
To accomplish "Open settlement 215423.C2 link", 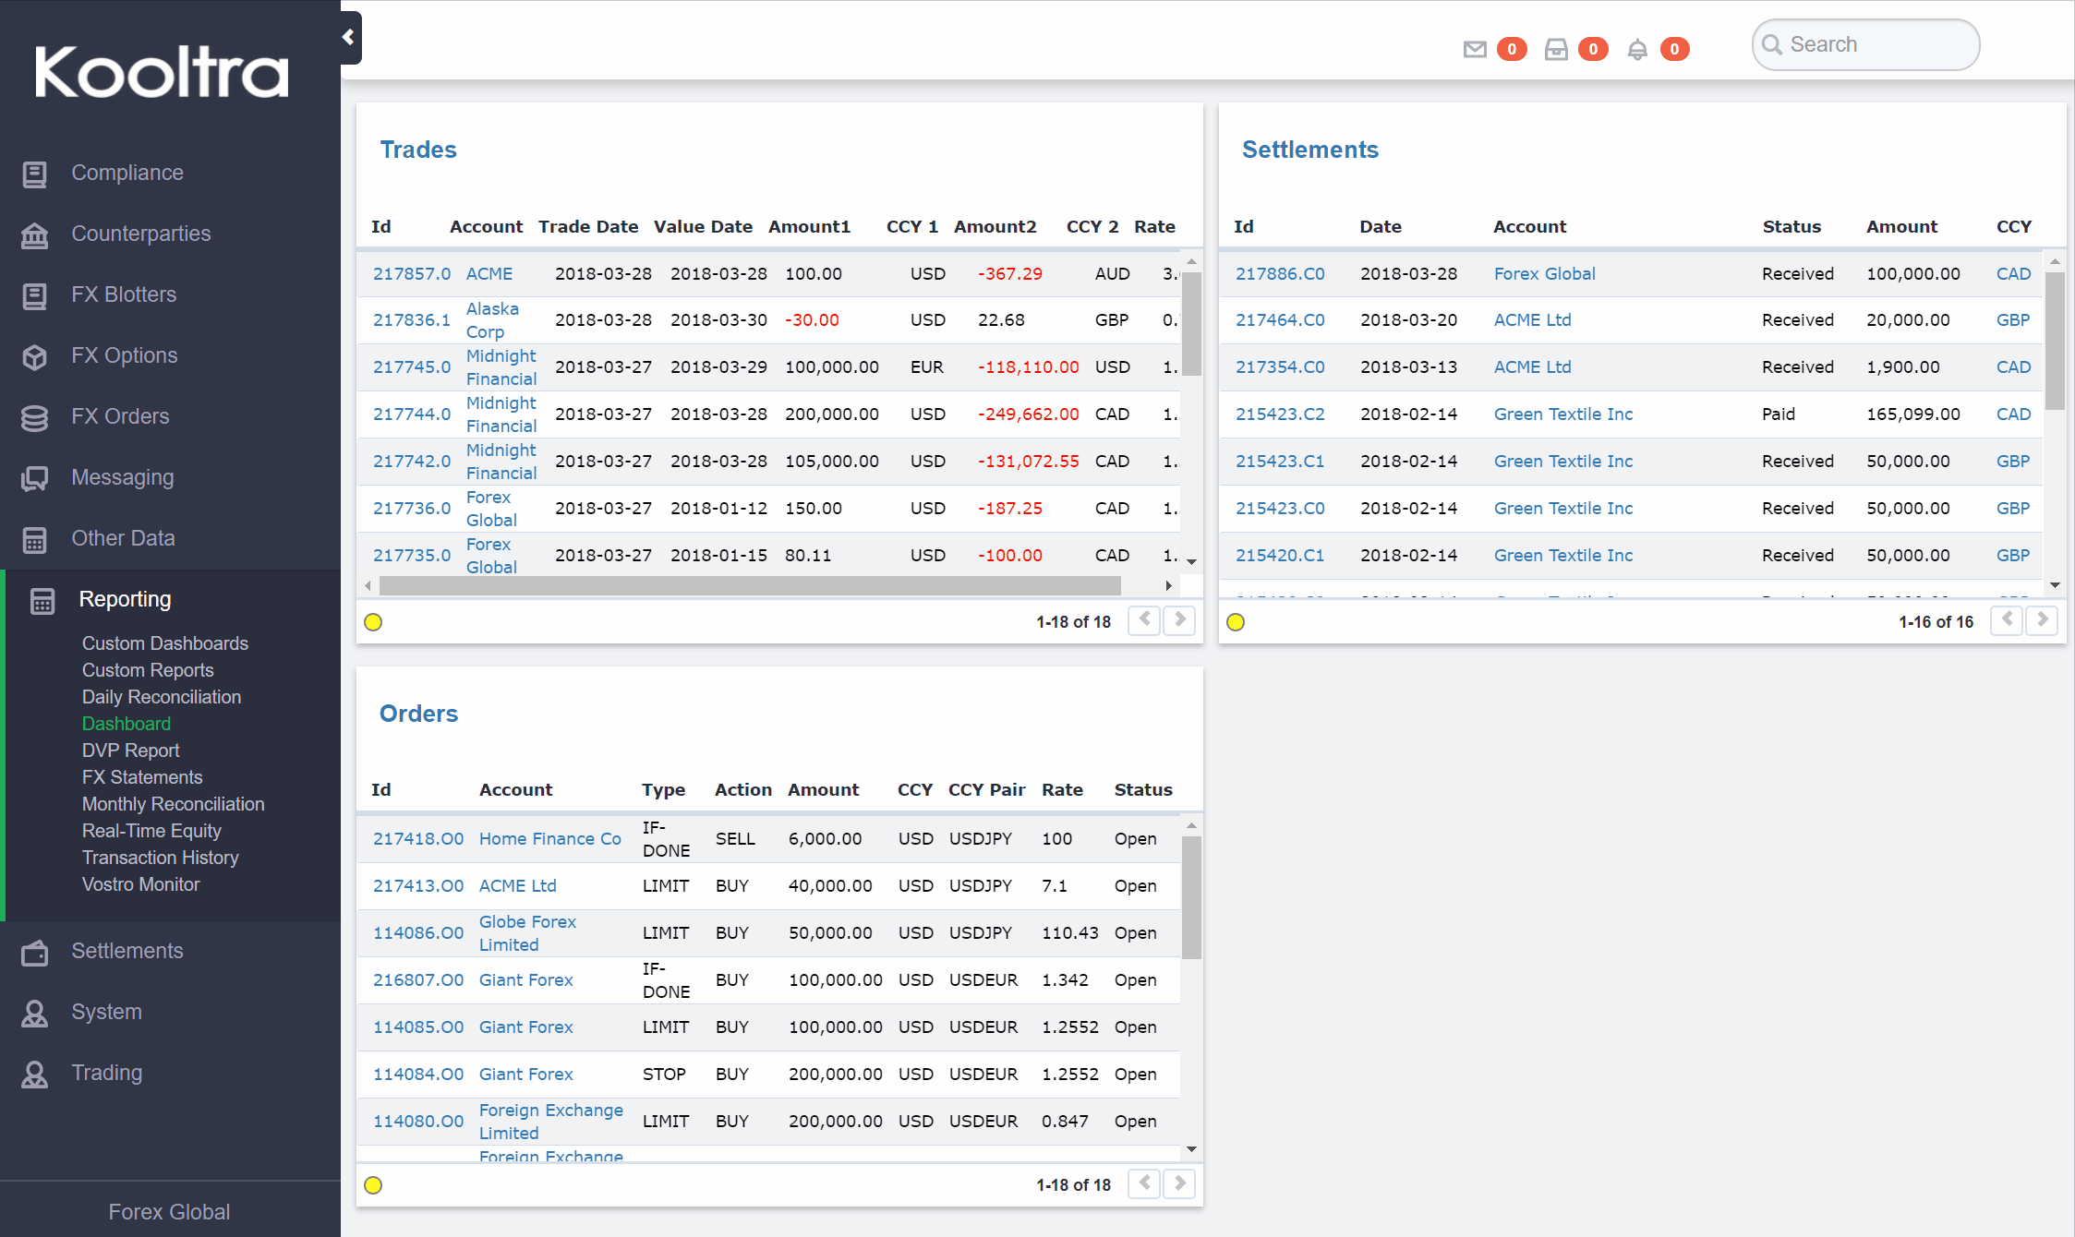I will (1280, 414).
